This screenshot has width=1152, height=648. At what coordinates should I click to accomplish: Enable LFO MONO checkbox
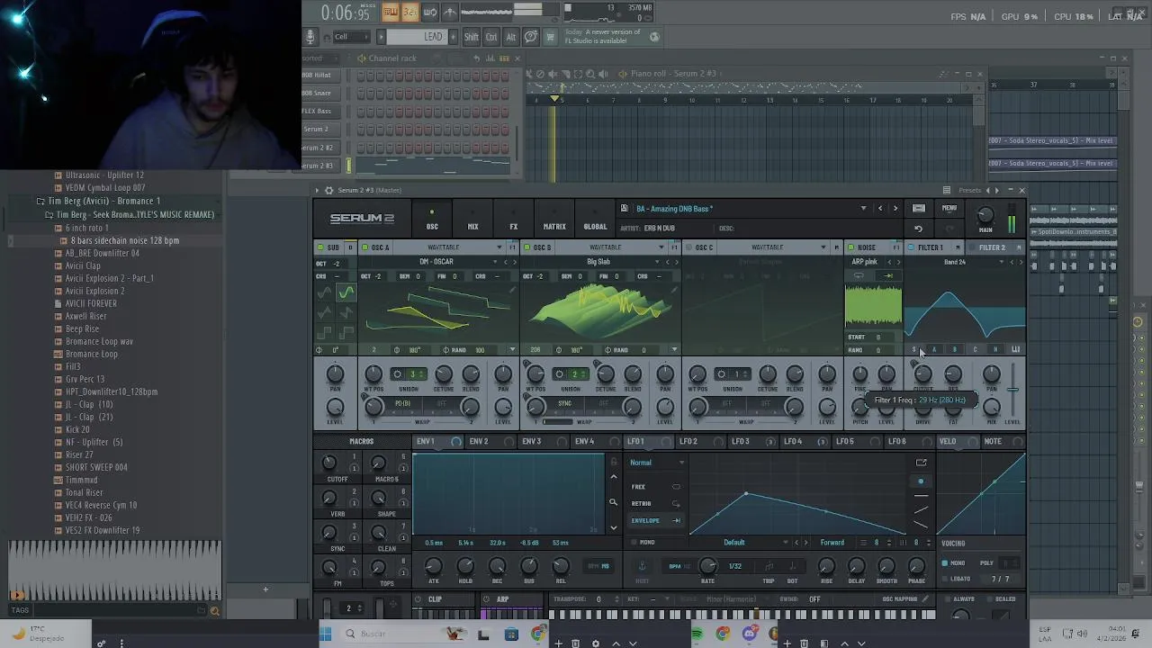point(634,543)
